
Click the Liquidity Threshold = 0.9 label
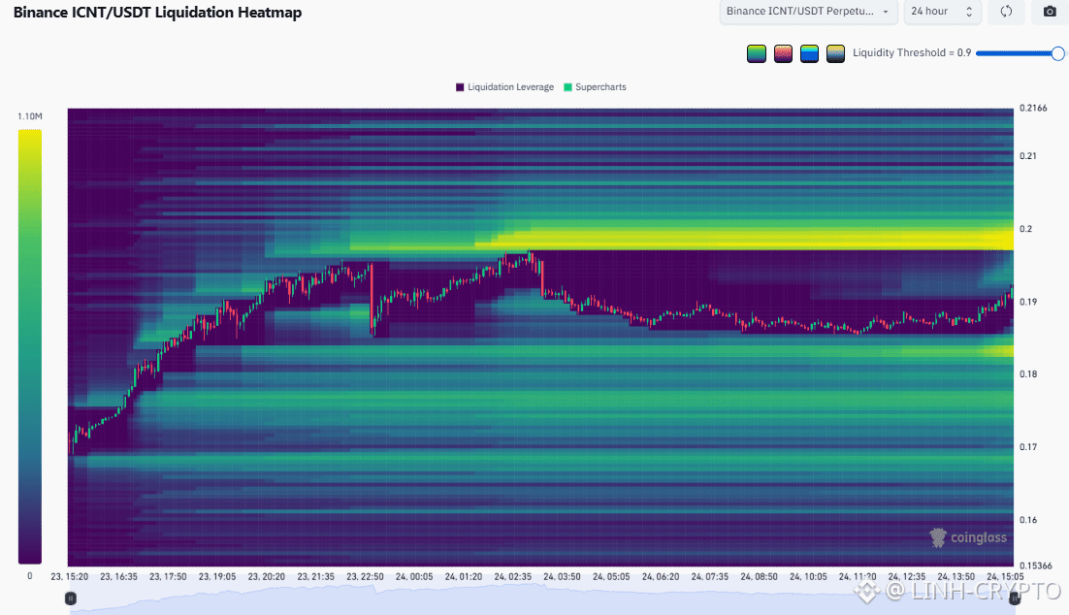point(912,53)
